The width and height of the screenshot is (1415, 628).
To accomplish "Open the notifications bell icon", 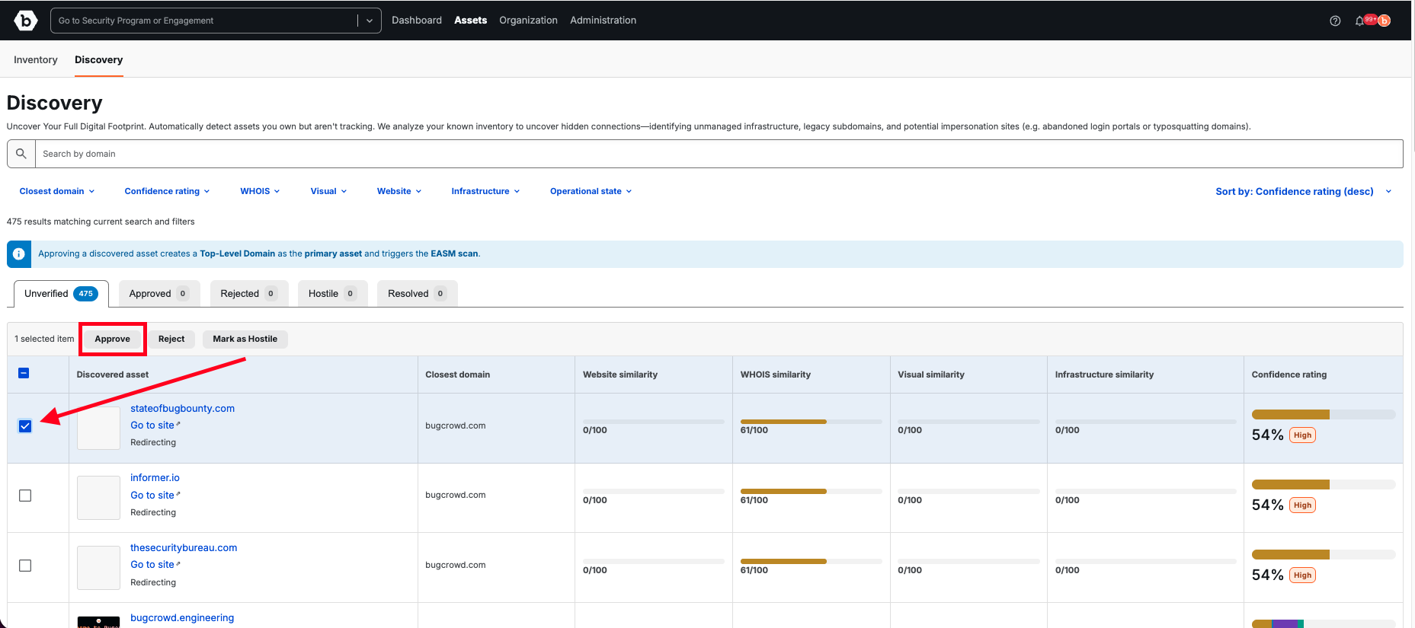I will pyautogui.click(x=1359, y=21).
